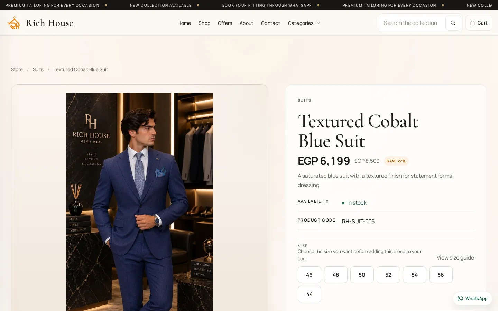Focus the 'Search the collection' field
The height and width of the screenshot is (311, 498).
[x=412, y=23]
